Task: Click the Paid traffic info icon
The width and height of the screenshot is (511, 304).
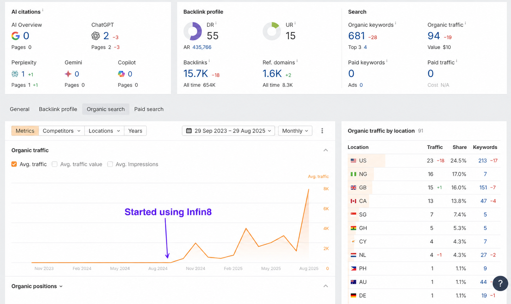Action: tap(457, 61)
